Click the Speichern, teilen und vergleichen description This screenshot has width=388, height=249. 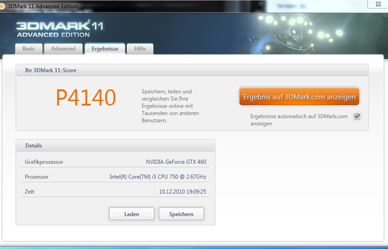tap(170, 106)
